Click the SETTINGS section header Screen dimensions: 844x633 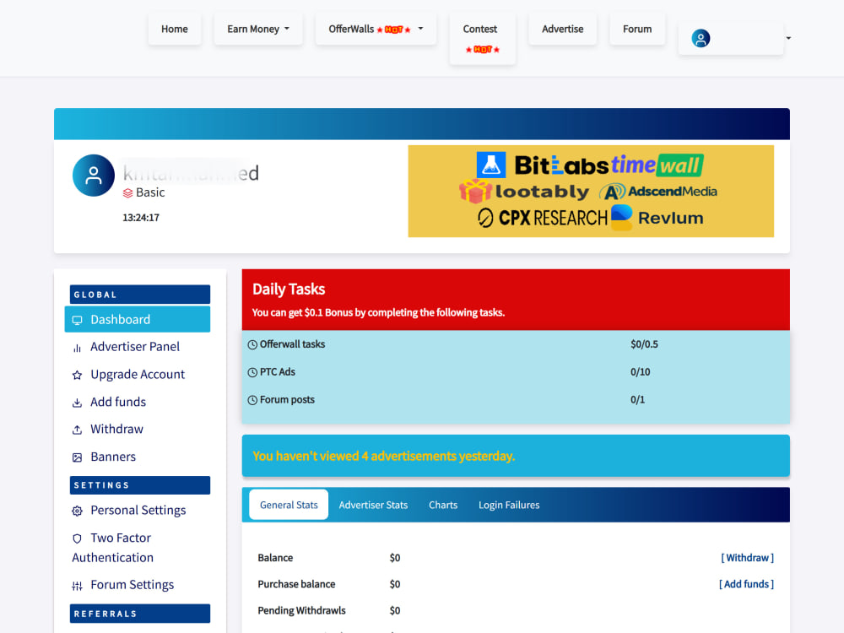(140, 485)
